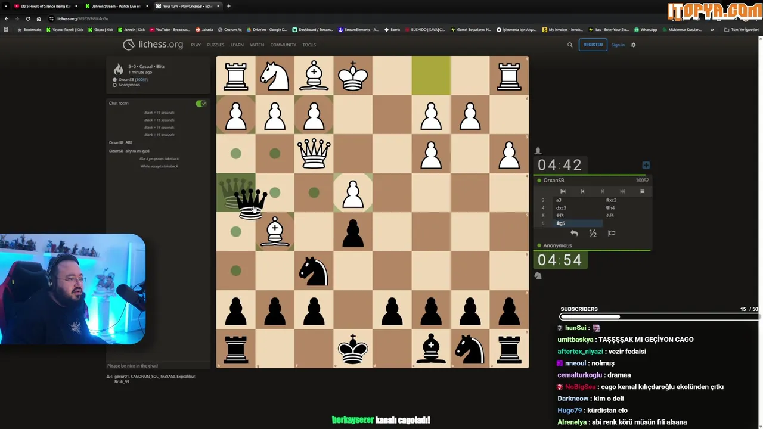This screenshot has height=429, width=763.
Task: Click the site info icon in address bar
Action: click(x=51, y=18)
